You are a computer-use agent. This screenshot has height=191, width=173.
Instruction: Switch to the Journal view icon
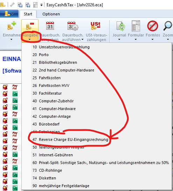pyautogui.click(x=121, y=26)
